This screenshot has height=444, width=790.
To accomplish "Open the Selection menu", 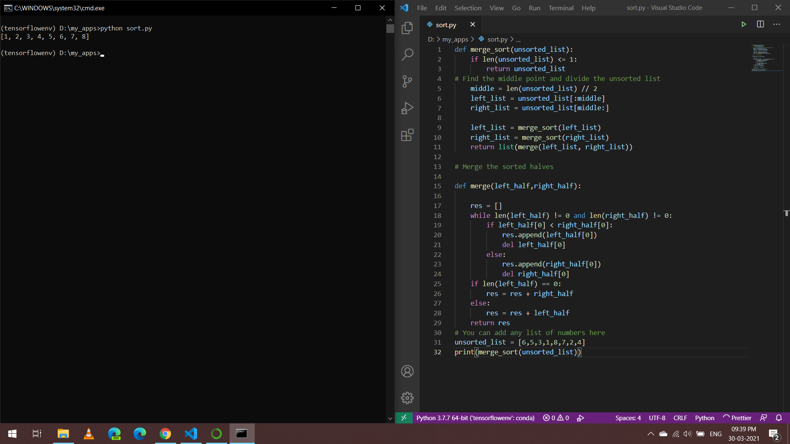I will click(x=467, y=8).
